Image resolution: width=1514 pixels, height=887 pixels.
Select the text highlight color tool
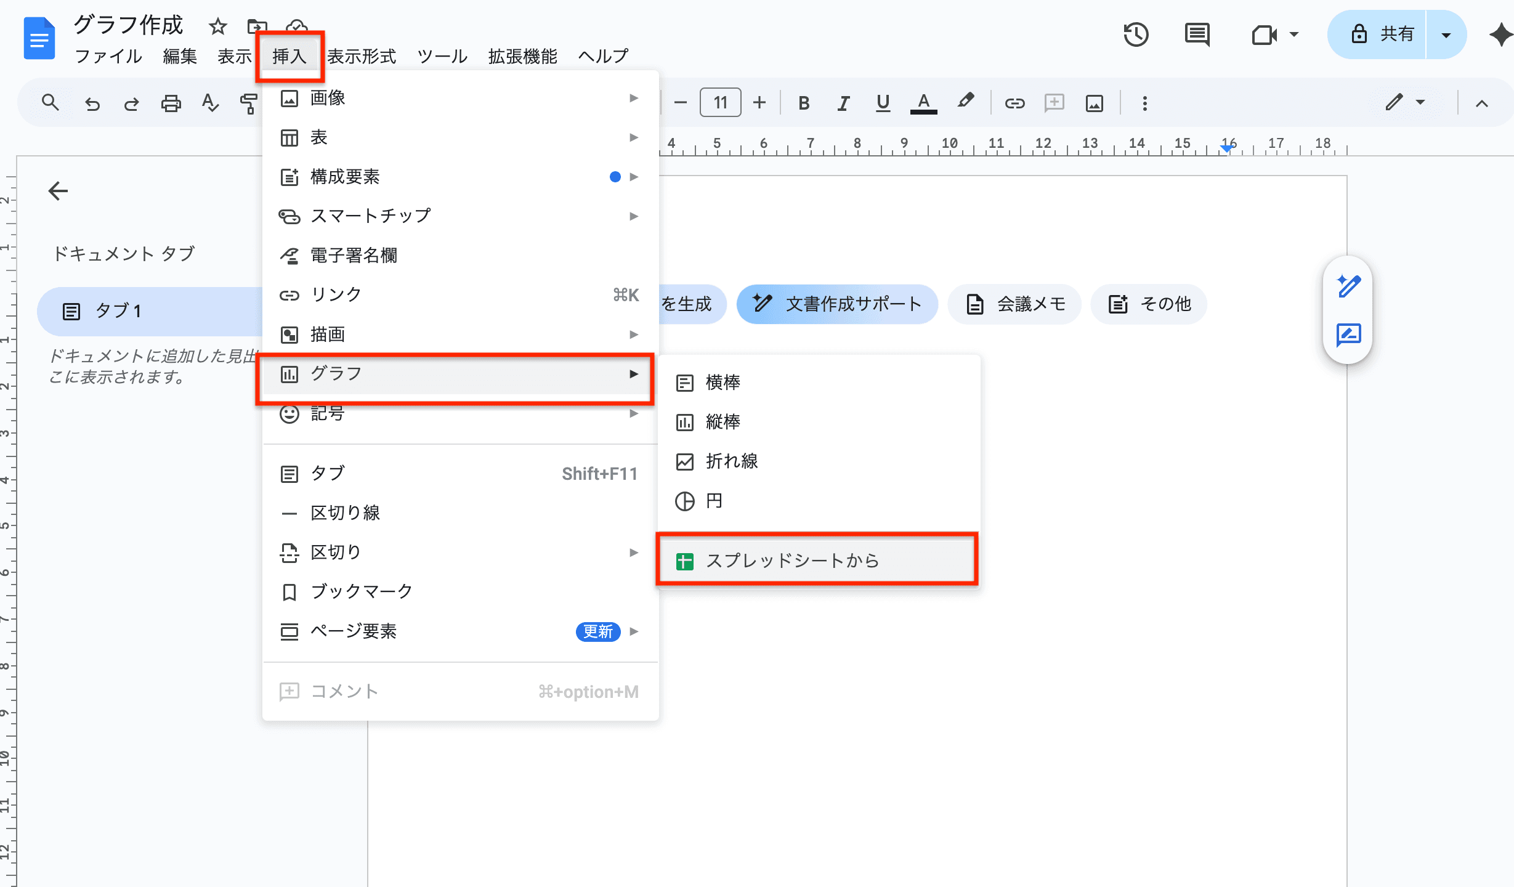(966, 102)
